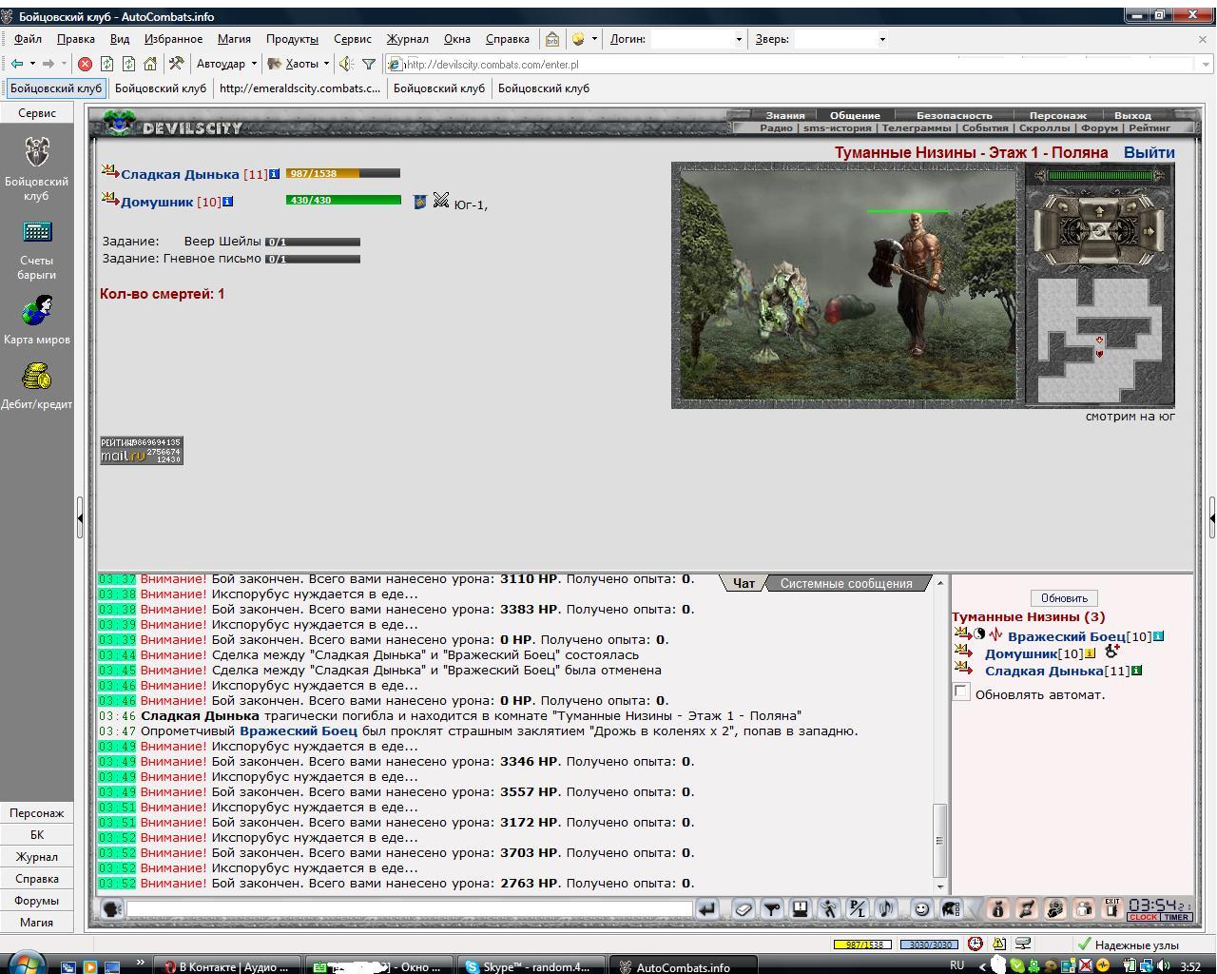Click the blue 3030/3030 status bar indicator
The height and width of the screenshot is (974, 1217).
(930, 945)
